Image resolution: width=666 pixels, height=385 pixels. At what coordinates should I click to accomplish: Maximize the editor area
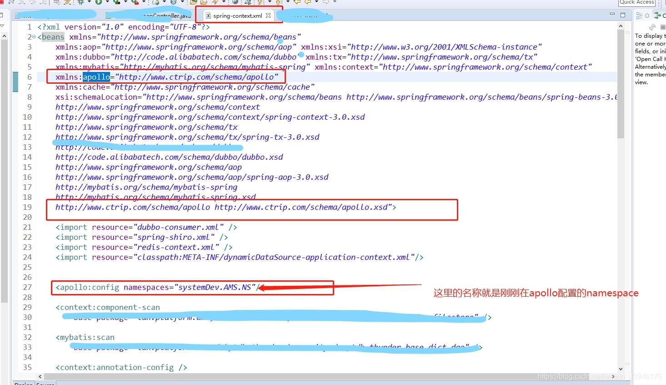pos(623,15)
